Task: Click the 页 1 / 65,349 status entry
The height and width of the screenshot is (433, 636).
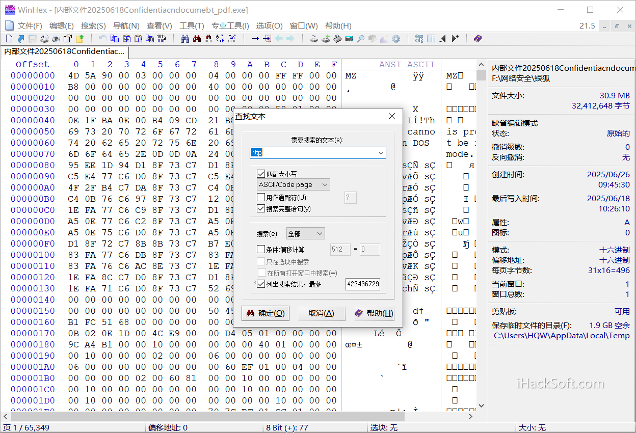Action: click(26, 427)
